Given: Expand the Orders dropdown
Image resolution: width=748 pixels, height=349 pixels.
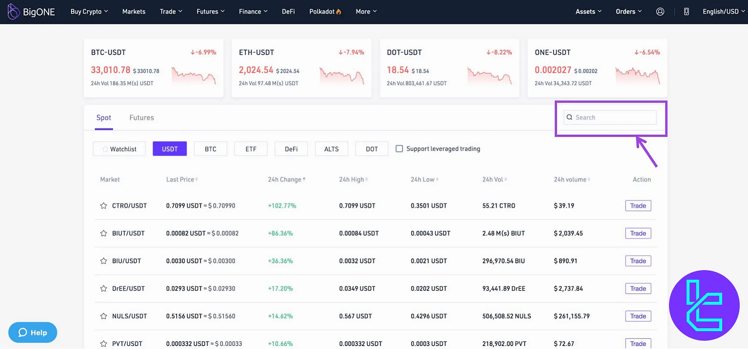Looking at the screenshot, I should click(x=629, y=12).
